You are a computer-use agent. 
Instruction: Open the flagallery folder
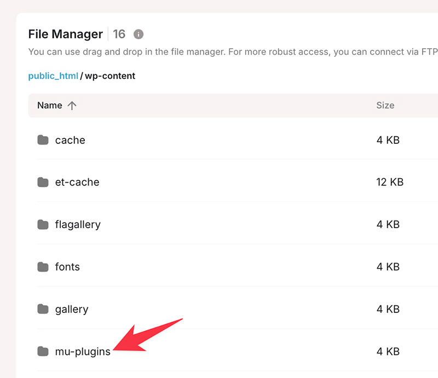click(x=78, y=224)
